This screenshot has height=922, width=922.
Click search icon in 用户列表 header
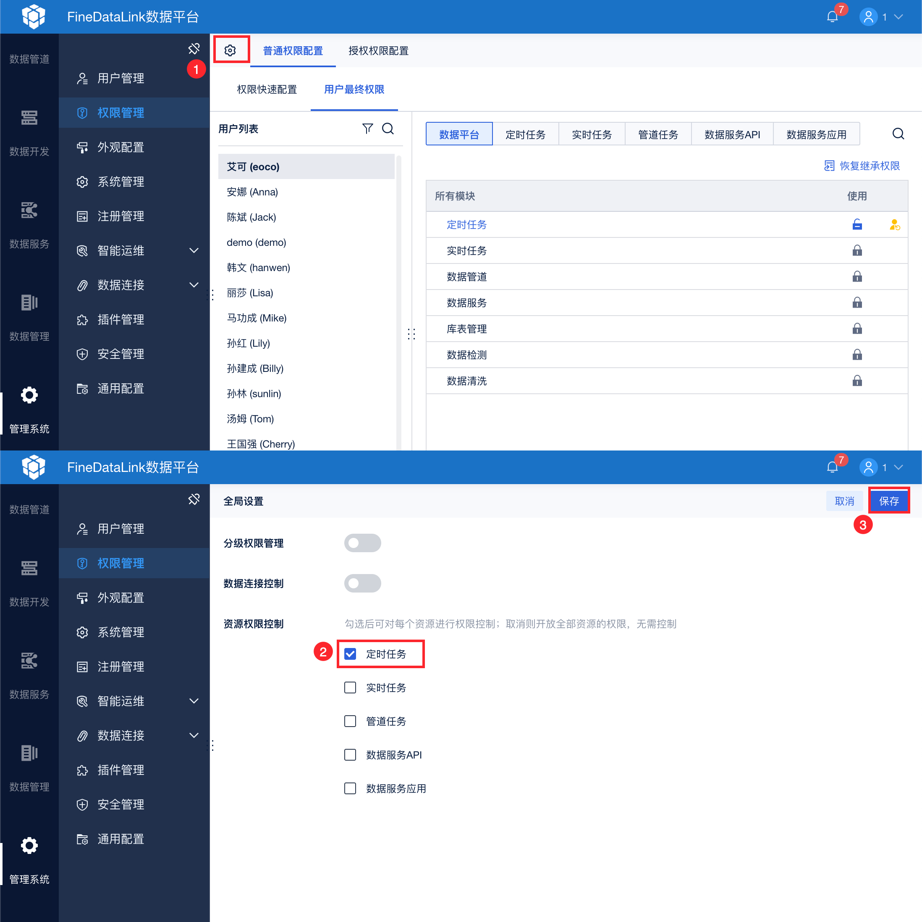click(388, 129)
